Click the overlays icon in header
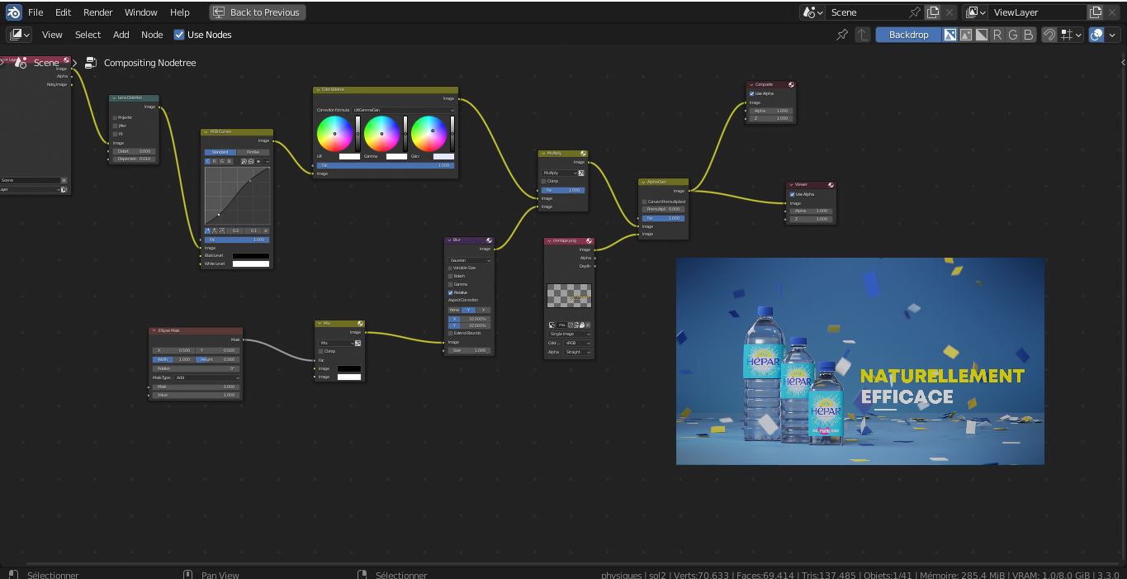Viewport: 1127px width, 579px height. [x=1096, y=35]
